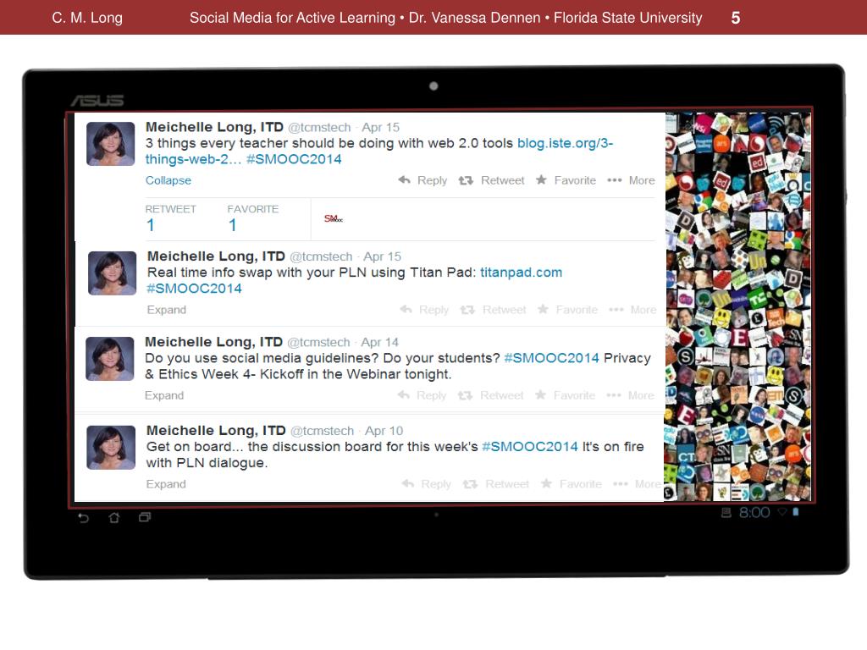
Task: Click star icon on guidelines tweet
Action: point(541,394)
